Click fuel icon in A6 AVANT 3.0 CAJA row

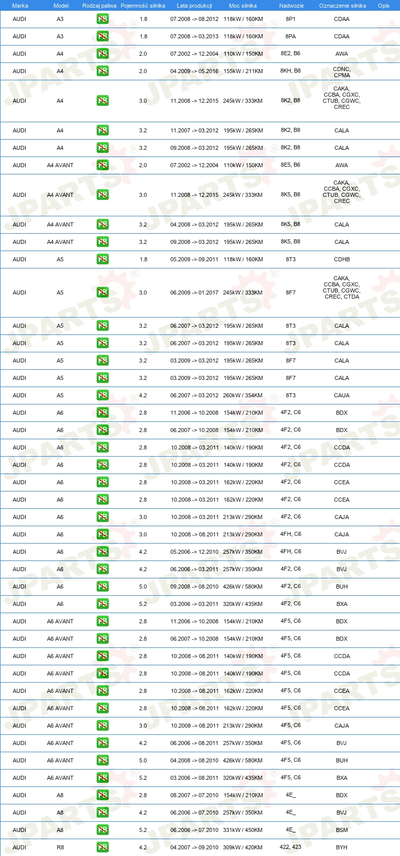click(x=102, y=726)
